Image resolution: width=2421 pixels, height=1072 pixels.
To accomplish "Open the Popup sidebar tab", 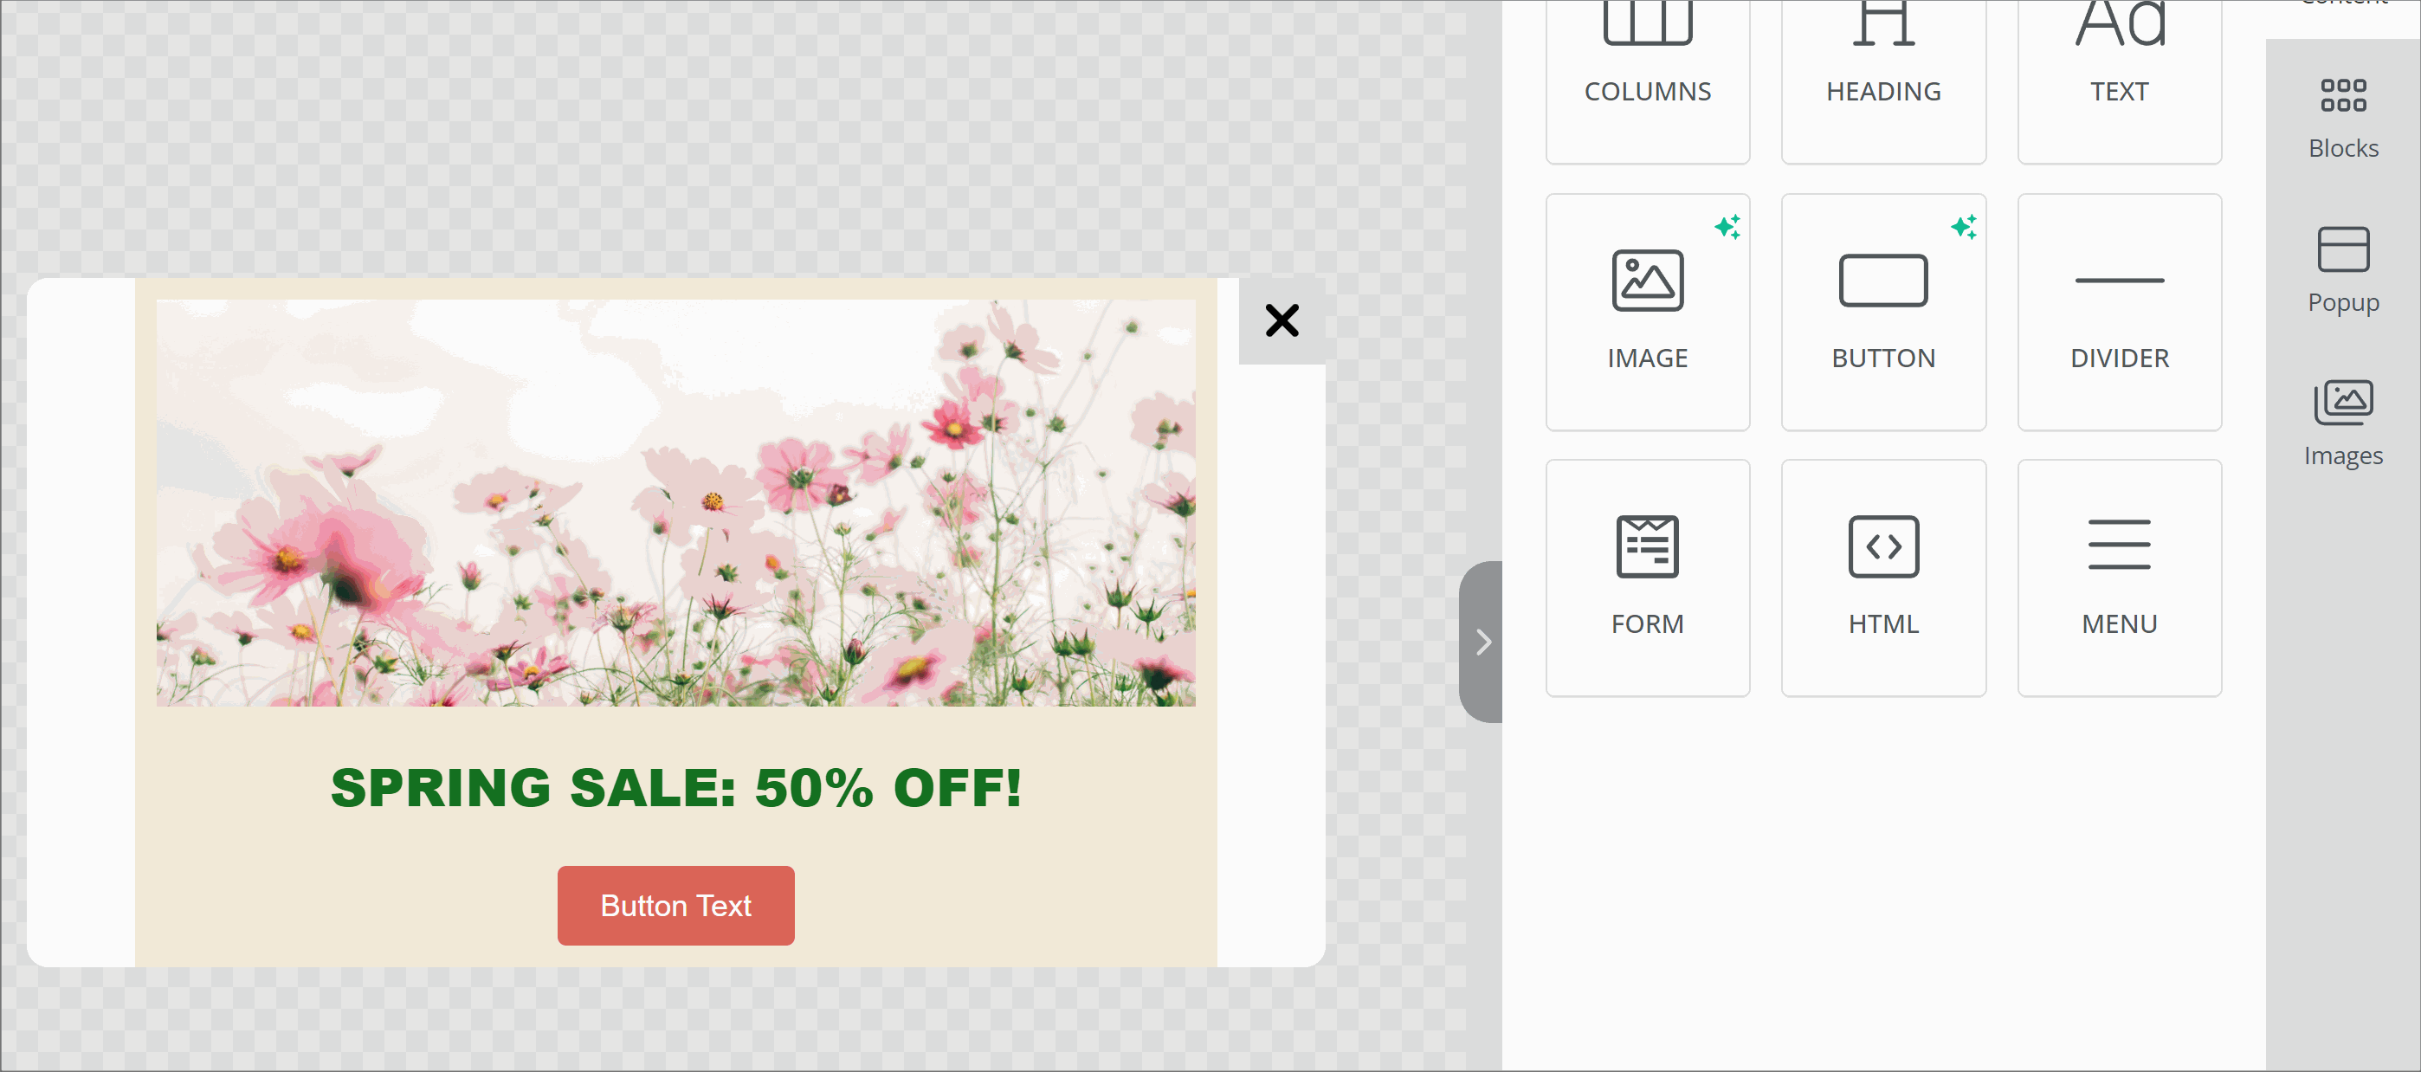I will tap(2342, 270).
